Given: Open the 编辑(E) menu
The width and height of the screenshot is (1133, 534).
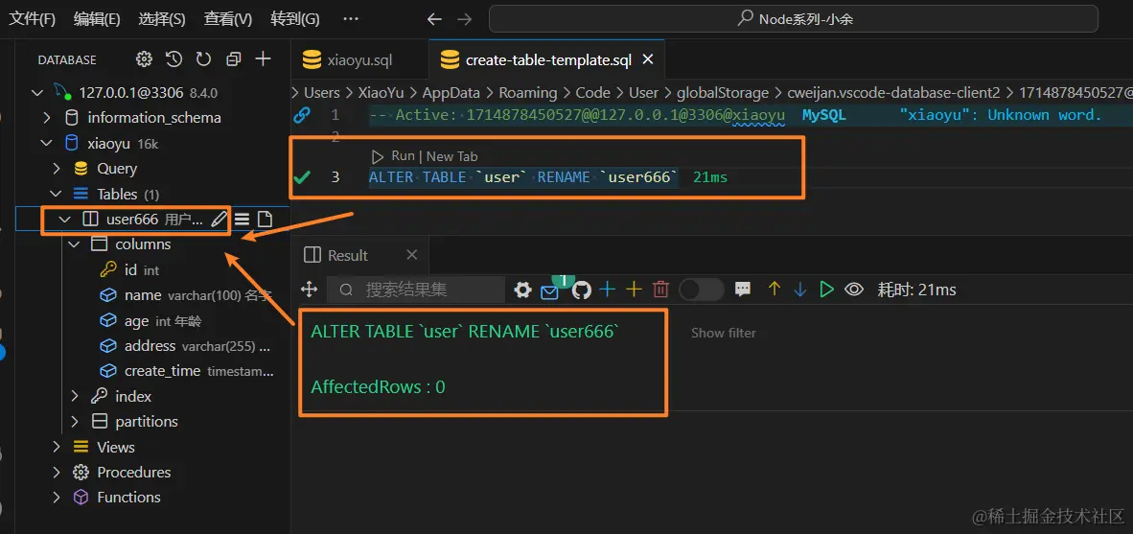Looking at the screenshot, I should (x=97, y=19).
